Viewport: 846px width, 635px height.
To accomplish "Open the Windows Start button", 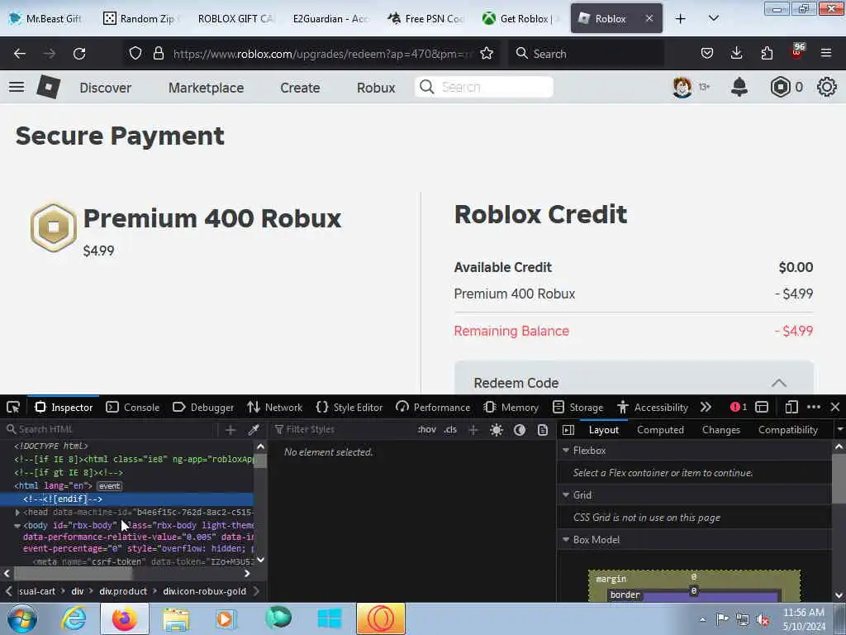I will pyautogui.click(x=22, y=618).
